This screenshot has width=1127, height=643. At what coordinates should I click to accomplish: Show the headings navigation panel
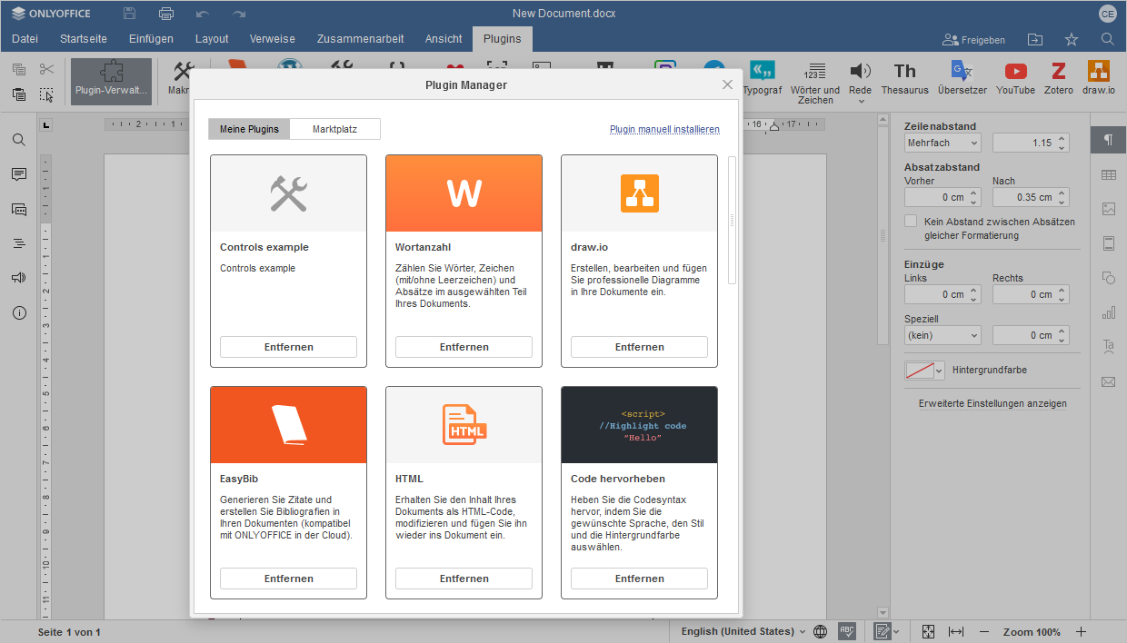point(19,243)
